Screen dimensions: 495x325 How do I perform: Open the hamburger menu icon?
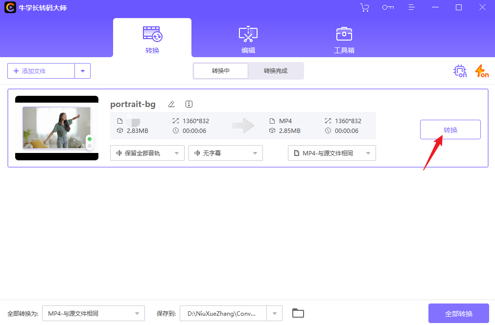(x=411, y=7)
